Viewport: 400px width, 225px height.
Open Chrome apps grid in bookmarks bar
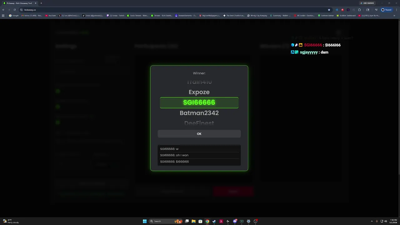pyautogui.click(x=3, y=16)
